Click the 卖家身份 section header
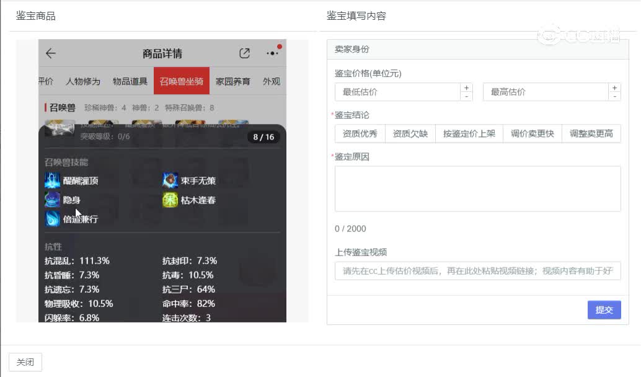 point(477,50)
